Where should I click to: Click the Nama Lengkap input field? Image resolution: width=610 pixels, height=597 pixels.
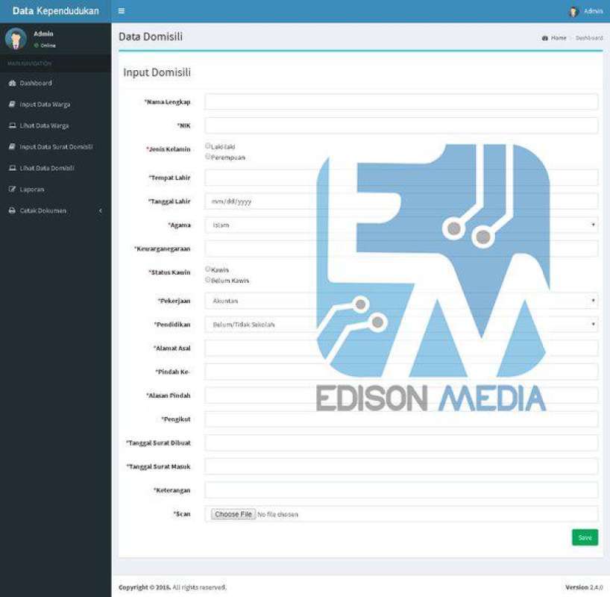coord(401,101)
